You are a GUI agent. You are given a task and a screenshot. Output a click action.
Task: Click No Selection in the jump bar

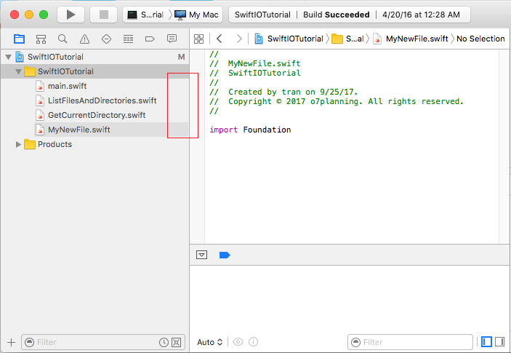[480, 39]
